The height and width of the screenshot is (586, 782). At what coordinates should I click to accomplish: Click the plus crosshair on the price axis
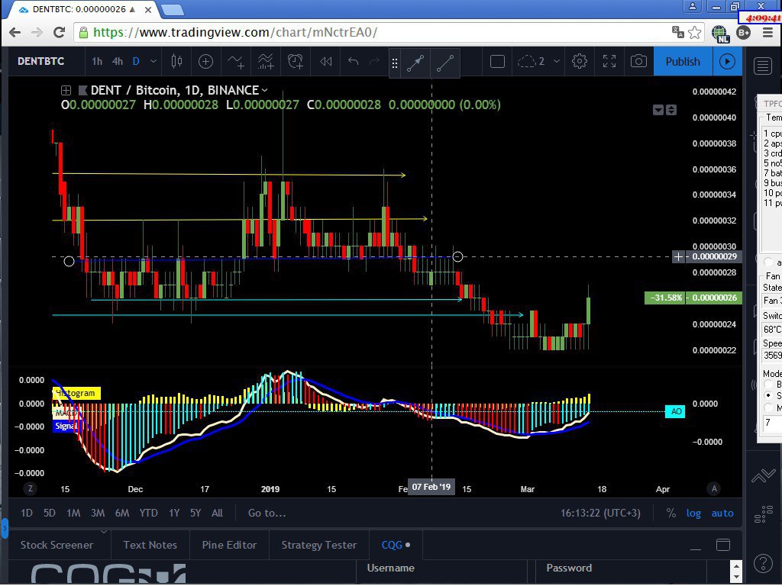point(678,256)
